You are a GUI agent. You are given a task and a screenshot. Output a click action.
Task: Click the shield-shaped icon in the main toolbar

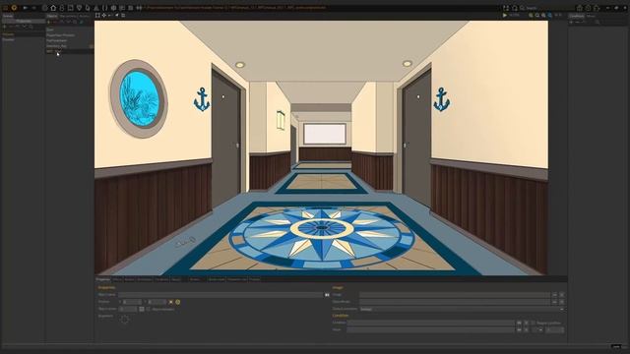tap(79, 8)
